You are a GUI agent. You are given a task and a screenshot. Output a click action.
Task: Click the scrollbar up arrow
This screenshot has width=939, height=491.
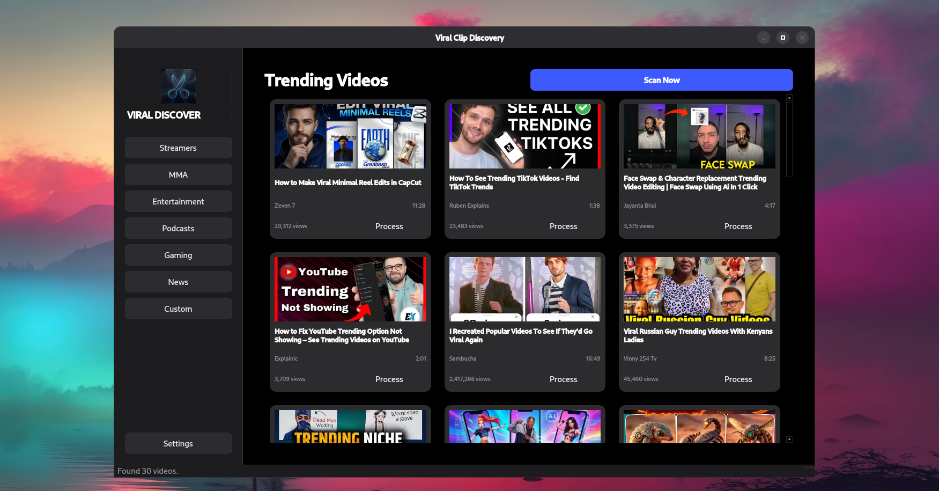point(789,98)
